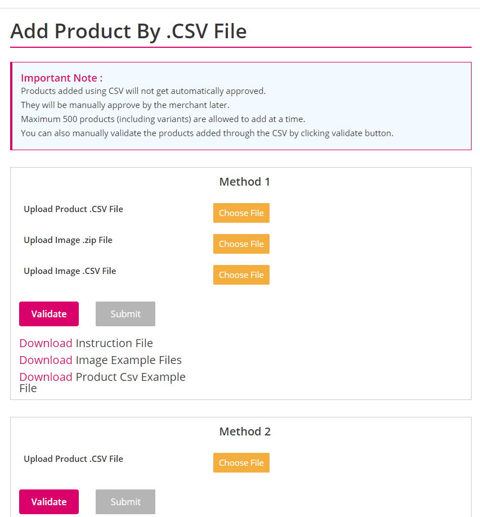The height and width of the screenshot is (517, 480).
Task: Download the Instruction File
Action: 46,343
